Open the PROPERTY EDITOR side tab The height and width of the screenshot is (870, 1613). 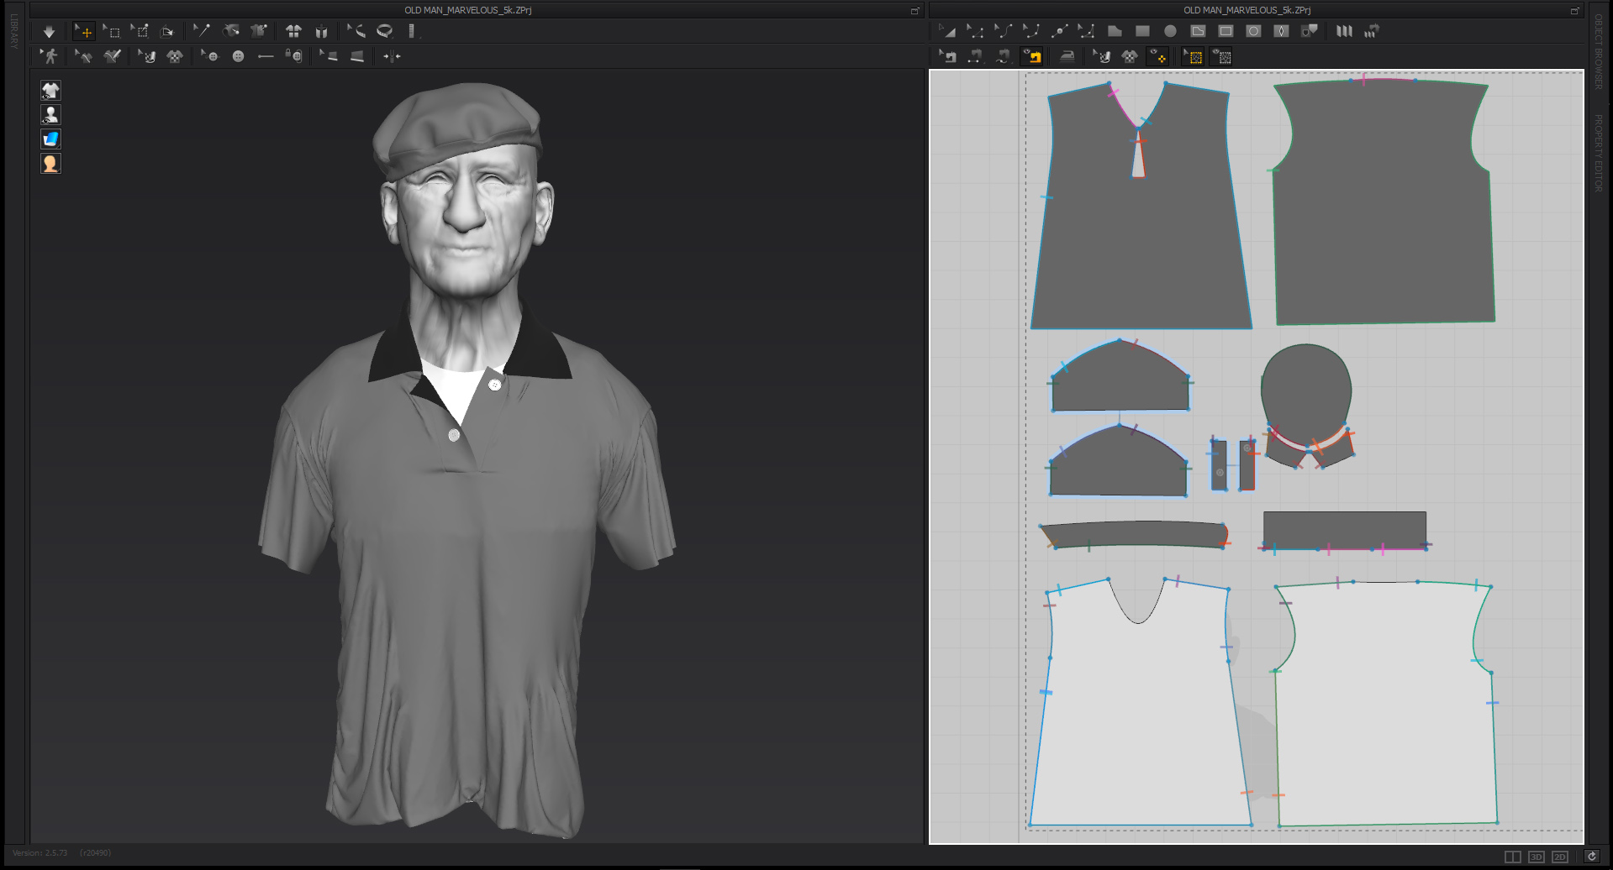point(1598,153)
